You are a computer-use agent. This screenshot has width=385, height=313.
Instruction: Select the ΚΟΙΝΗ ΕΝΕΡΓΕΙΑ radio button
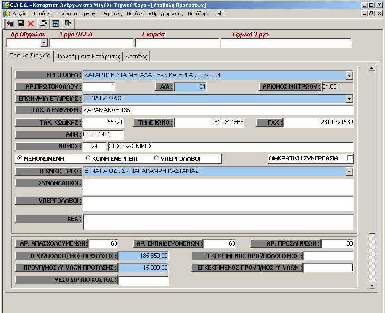click(x=88, y=158)
